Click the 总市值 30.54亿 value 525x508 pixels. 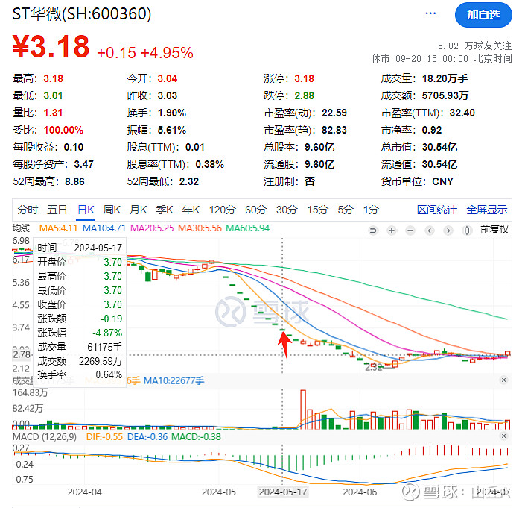439,148
